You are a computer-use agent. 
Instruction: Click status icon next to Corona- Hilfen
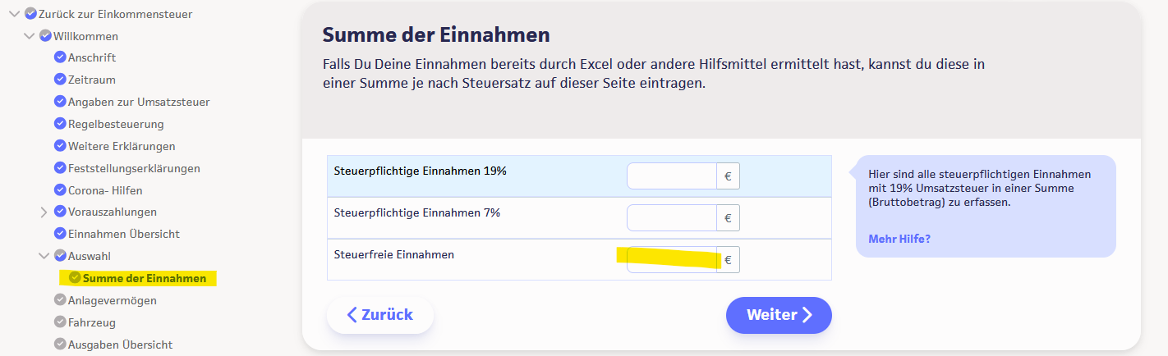[x=60, y=190]
